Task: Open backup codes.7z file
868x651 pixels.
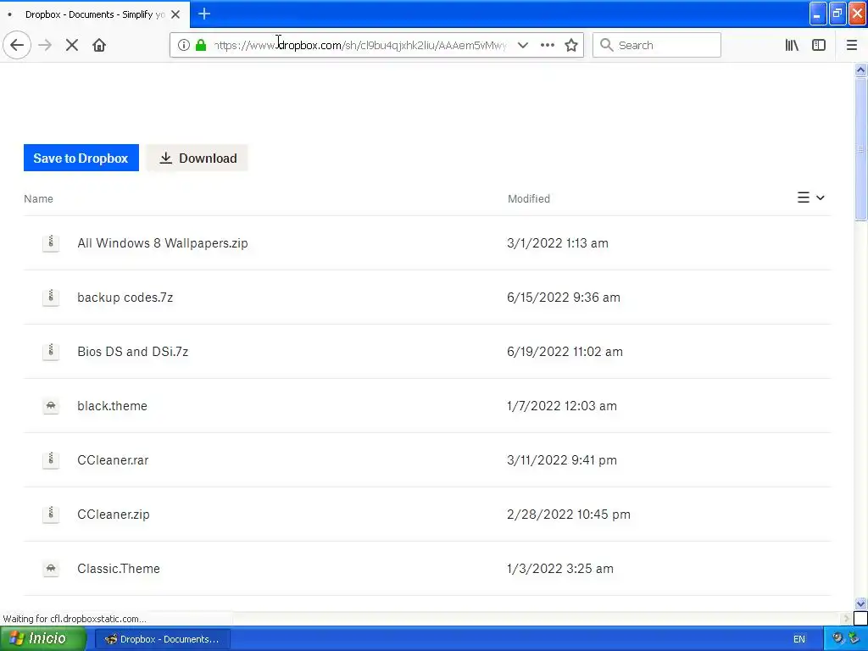Action: click(125, 298)
